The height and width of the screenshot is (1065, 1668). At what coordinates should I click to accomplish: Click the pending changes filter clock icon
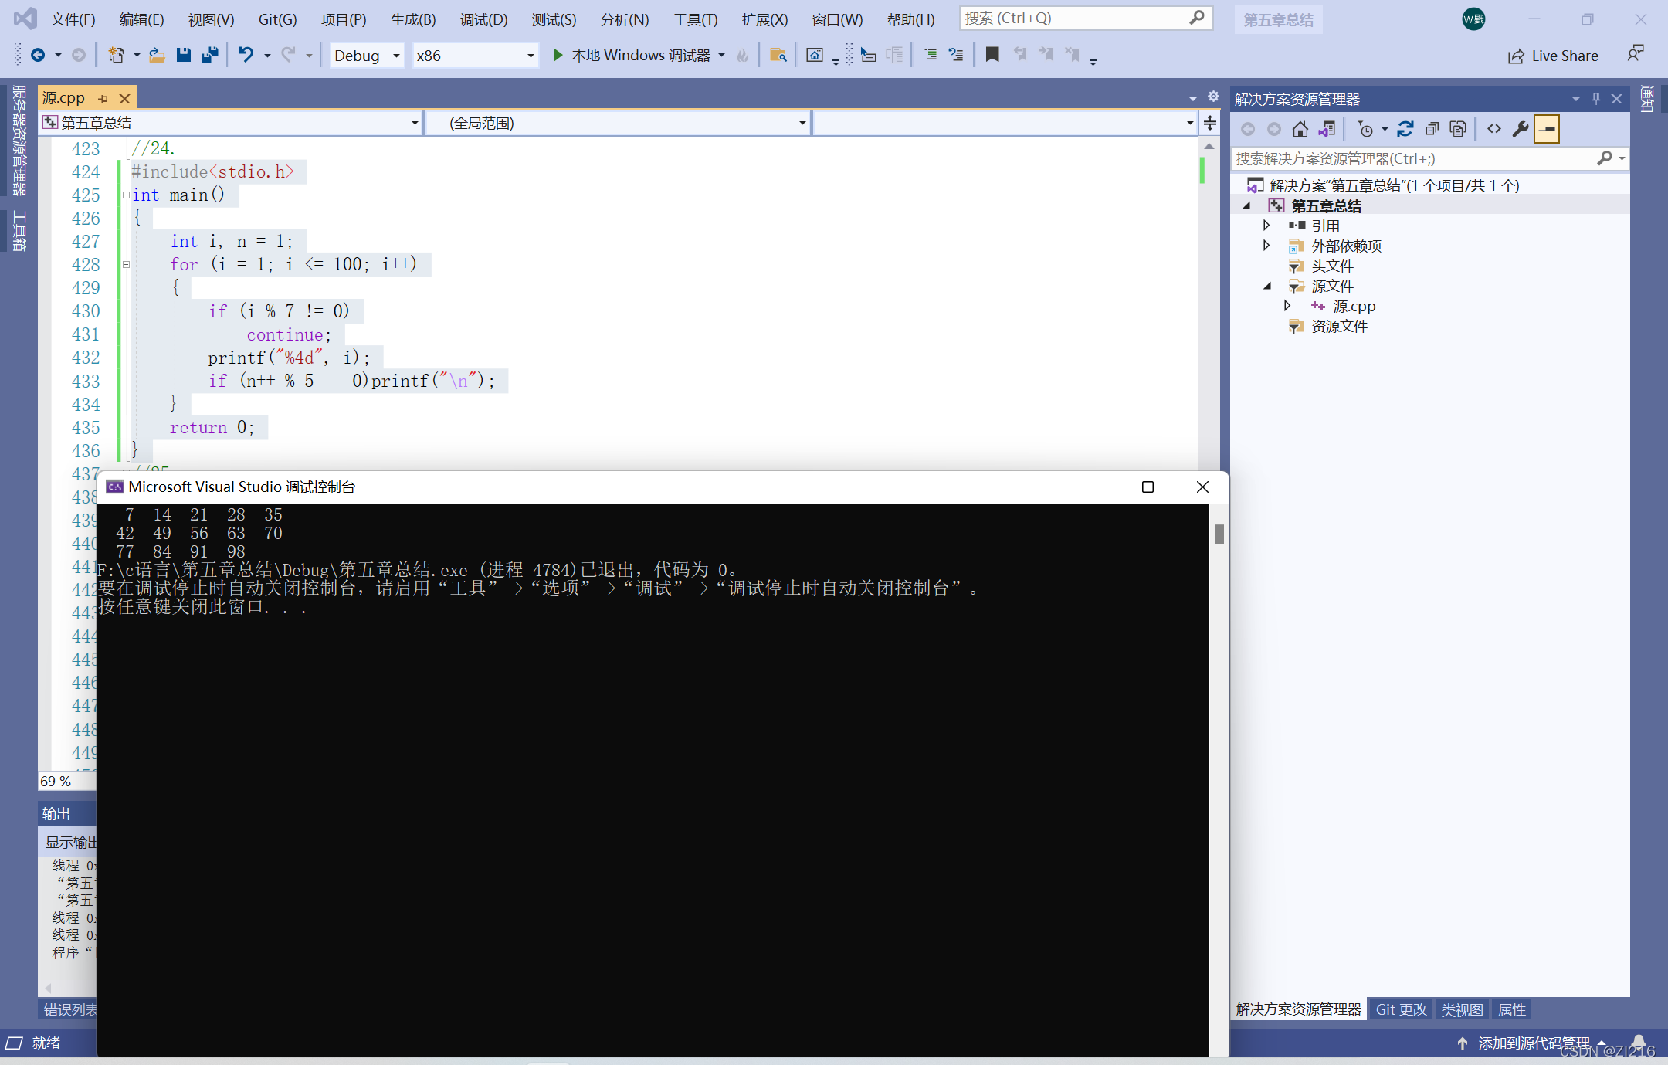(1365, 129)
